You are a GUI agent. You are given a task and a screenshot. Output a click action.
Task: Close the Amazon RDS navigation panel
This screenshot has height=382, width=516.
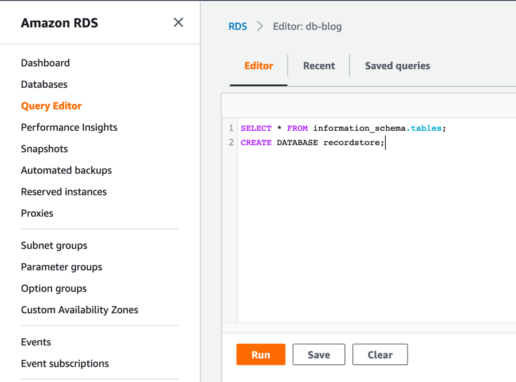[178, 22]
